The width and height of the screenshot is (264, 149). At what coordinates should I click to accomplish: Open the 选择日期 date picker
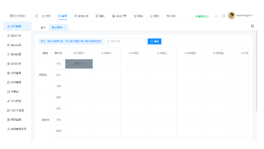tap(125, 41)
